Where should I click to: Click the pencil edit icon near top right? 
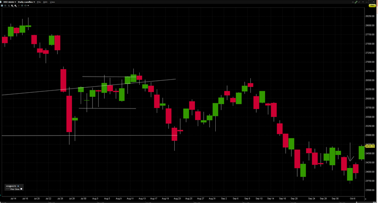359,2
